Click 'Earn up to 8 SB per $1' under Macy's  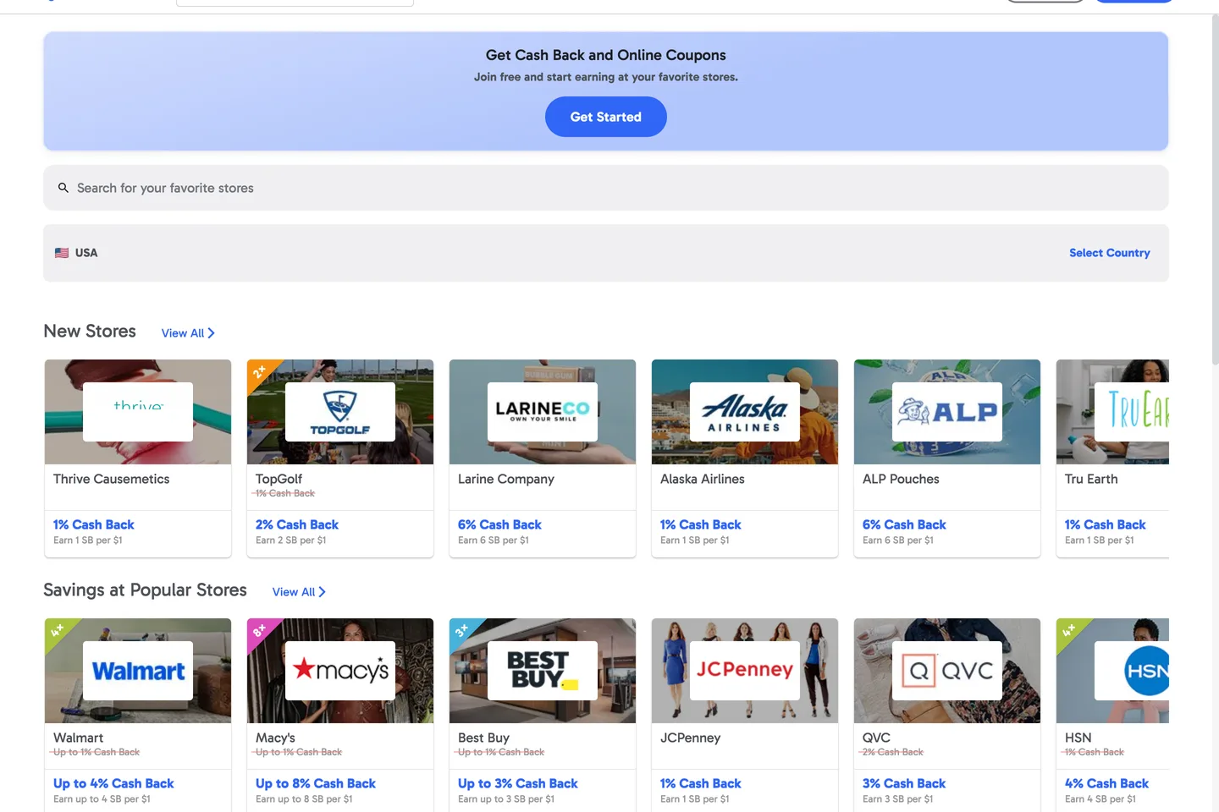(x=304, y=799)
